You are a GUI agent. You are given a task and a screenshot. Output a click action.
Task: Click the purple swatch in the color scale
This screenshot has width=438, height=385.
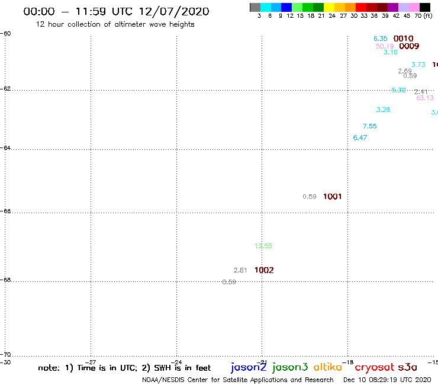(x=393, y=7)
